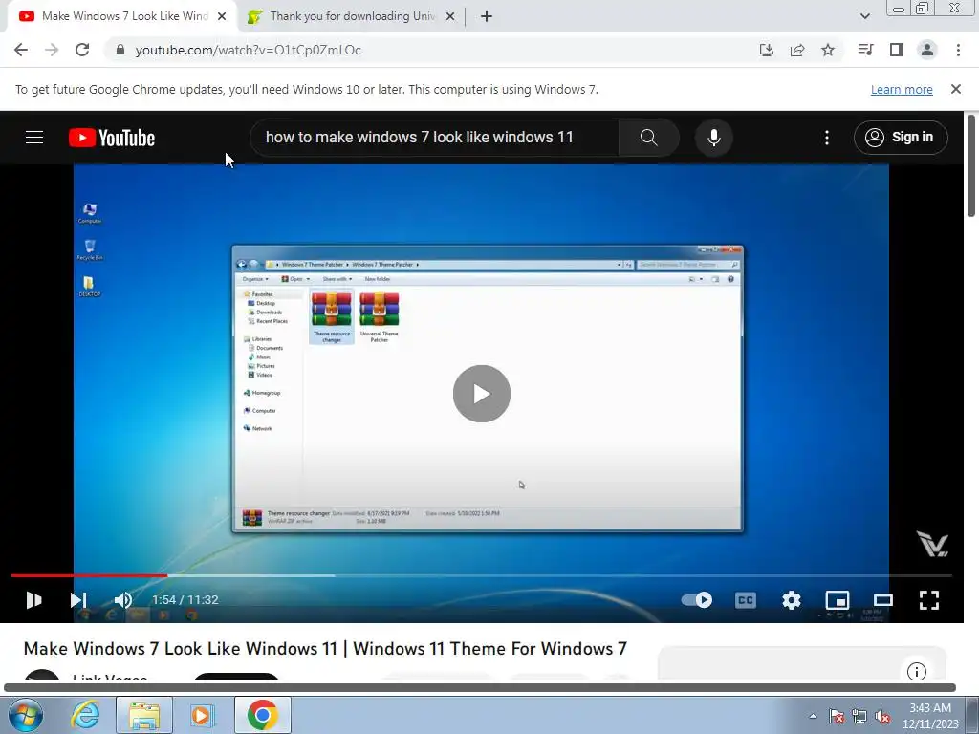Open Windows Media Player from taskbar

(x=203, y=715)
